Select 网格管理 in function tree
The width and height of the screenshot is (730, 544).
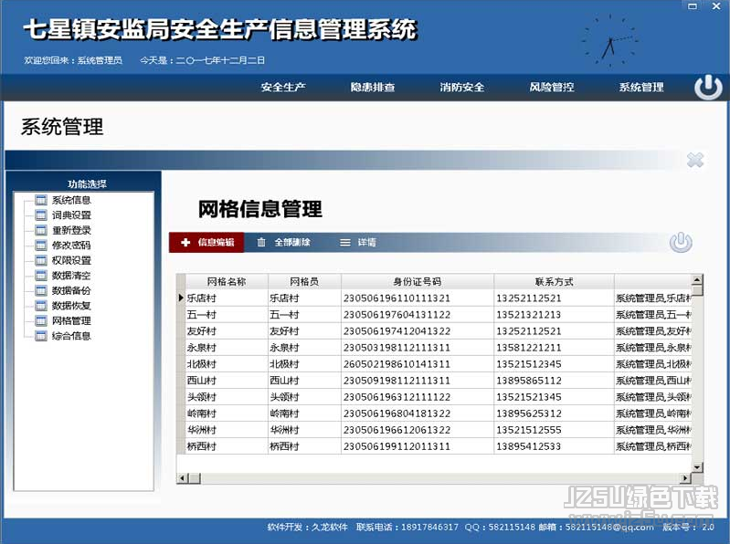coord(71,320)
